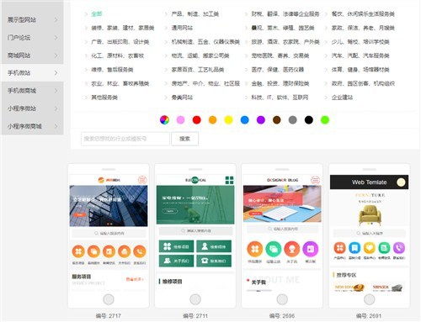Choose the black color swatch

[x=309, y=120]
